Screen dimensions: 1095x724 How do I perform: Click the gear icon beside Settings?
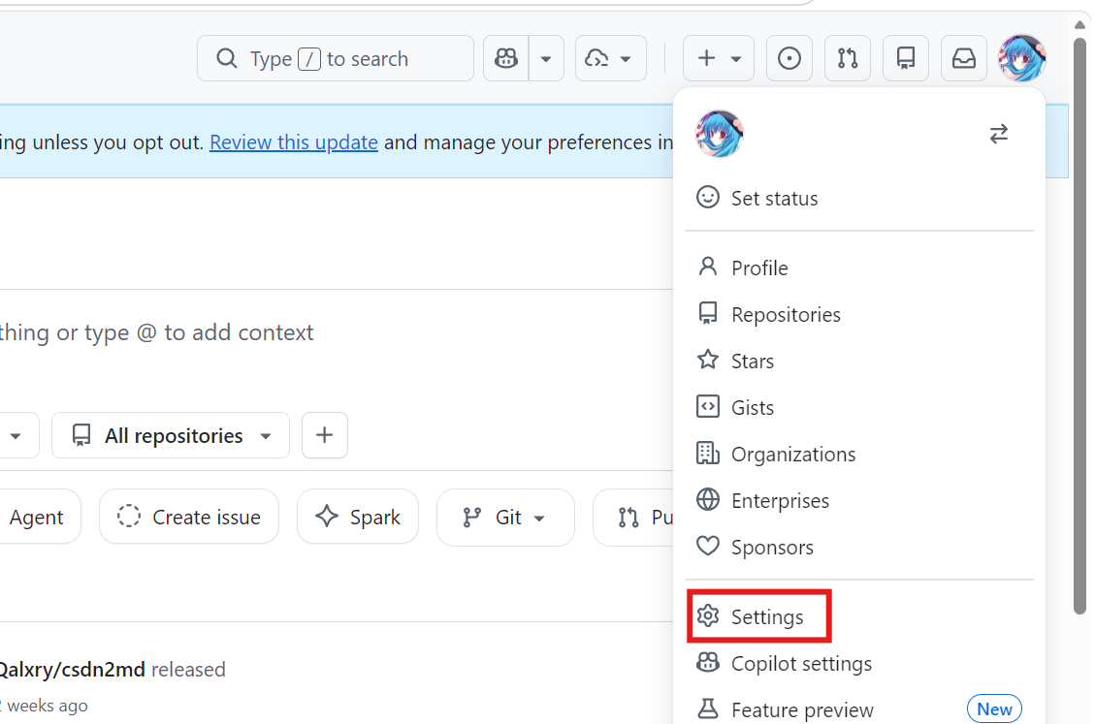tap(707, 615)
